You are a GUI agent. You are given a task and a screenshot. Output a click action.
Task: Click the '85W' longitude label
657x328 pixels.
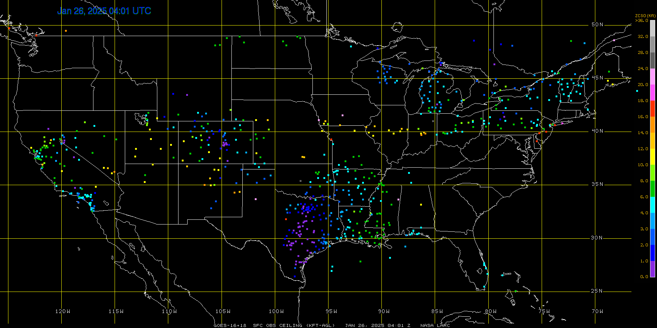tap(437, 311)
